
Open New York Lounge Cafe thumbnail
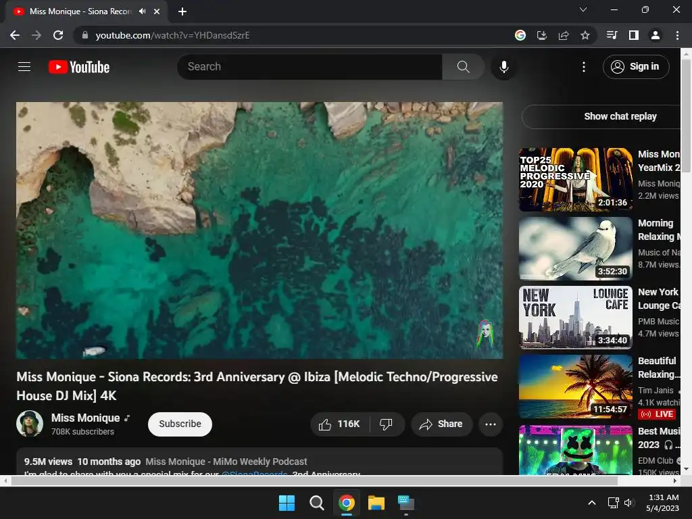[x=576, y=318]
